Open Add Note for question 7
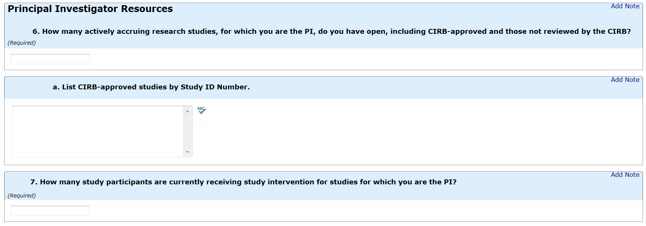The image size is (646, 226). point(625,175)
